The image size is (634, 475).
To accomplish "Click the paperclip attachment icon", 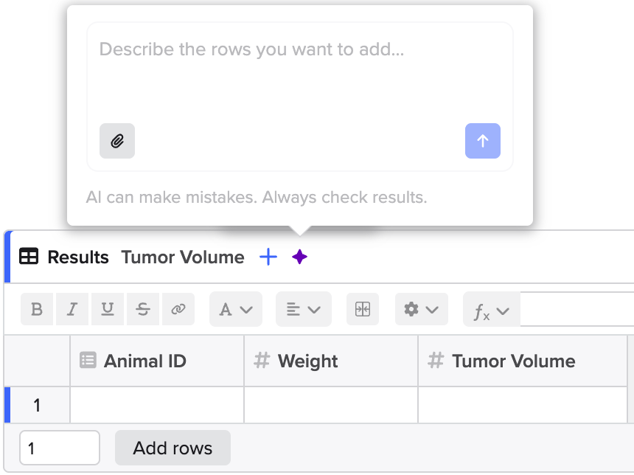I will click(x=117, y=141).
